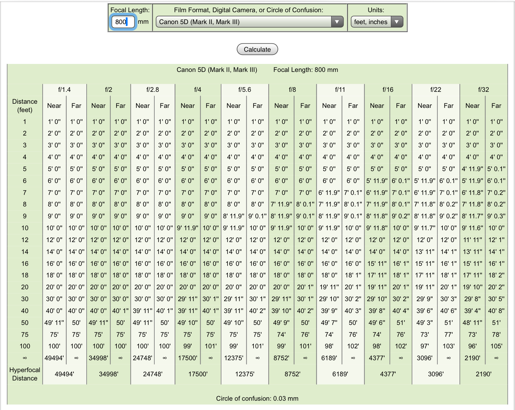Screen dimensions: 515x410
Task: Click the Focal Length input field
Action: [x=123, y=22]
